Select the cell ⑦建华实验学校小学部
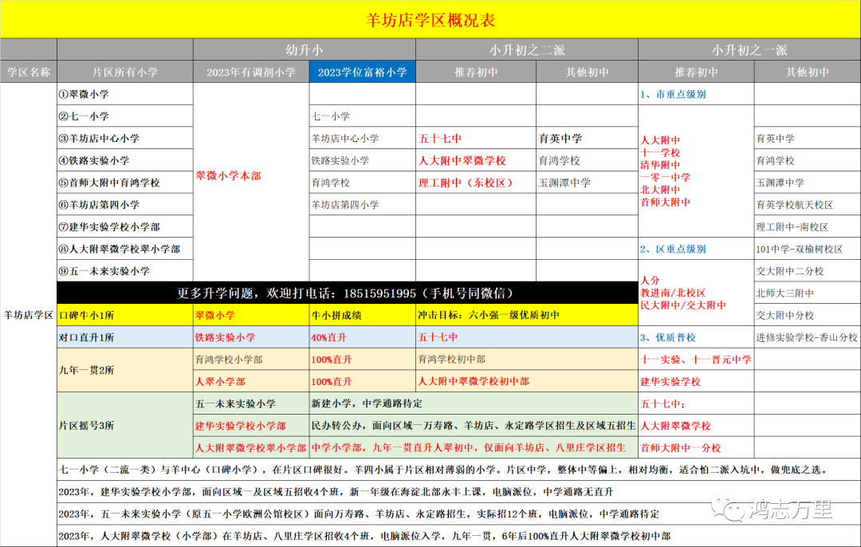The height and width of the screenshot is (547, 861). click(124, 226)
